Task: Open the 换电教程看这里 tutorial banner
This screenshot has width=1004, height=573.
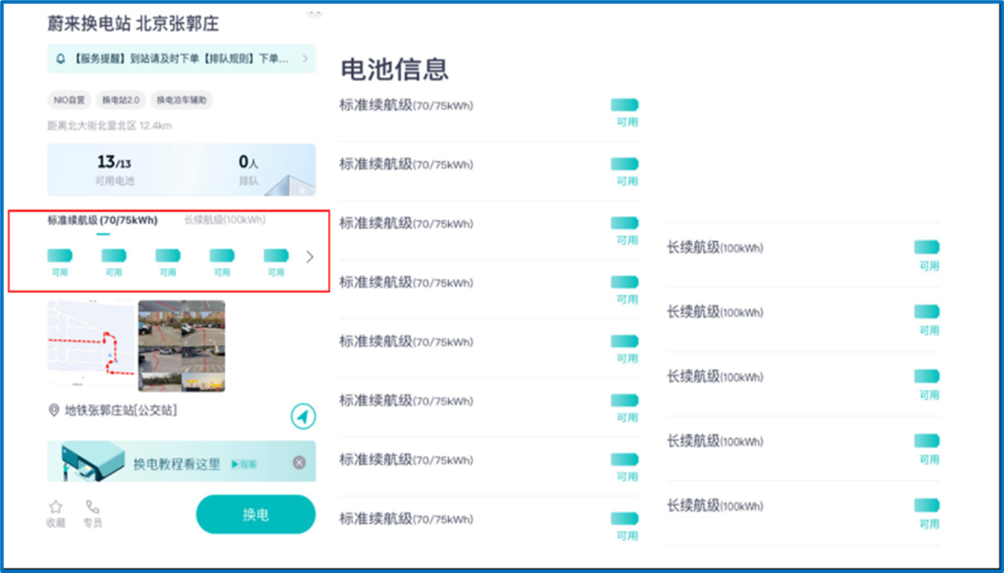Action: point(181,460)
